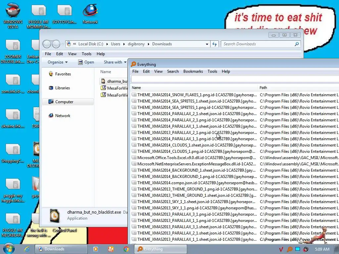Select PEGGLE ME NECKBEAR desktop file
This screenshot has height=254, width=339.
[13, 225]
